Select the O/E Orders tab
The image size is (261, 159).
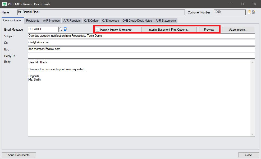(x=91, y=21)
